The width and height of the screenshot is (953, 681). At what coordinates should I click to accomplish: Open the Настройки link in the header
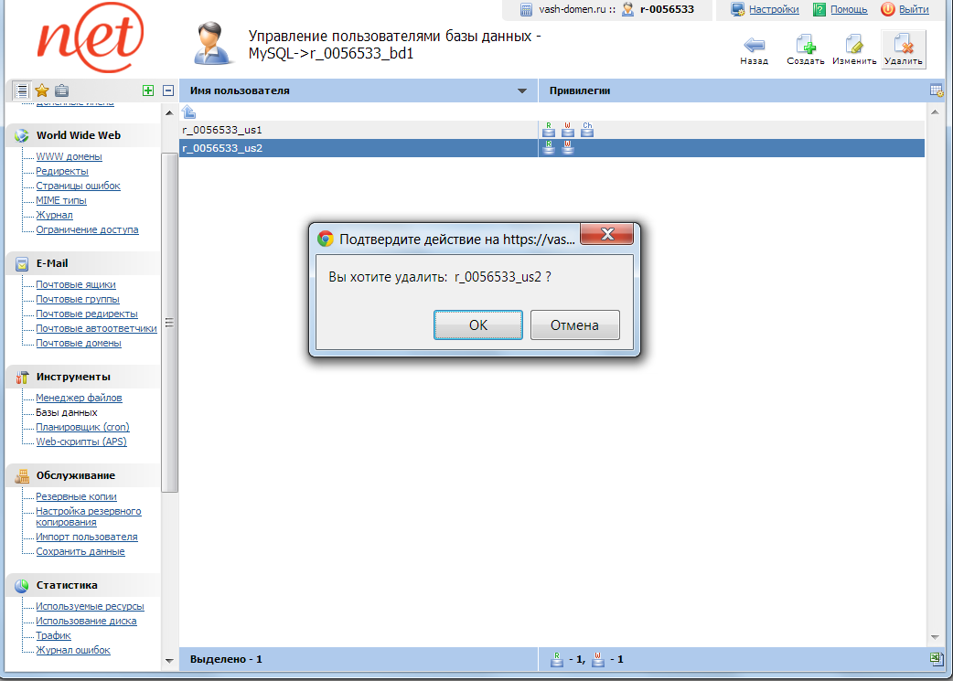click(773, 9)
